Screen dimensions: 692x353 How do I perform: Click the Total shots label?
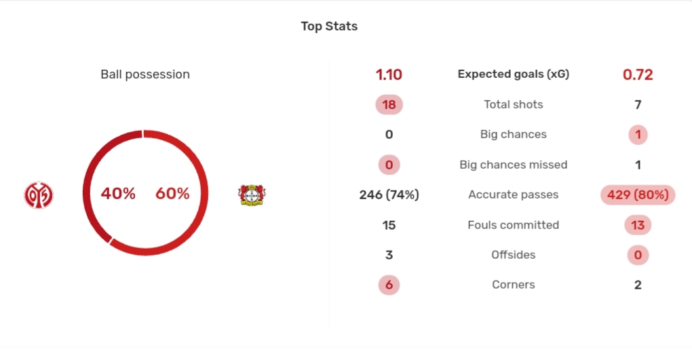[514, 104]
